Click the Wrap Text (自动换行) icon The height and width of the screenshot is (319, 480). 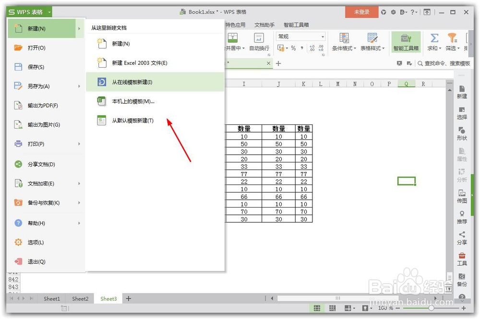(259, 38)
